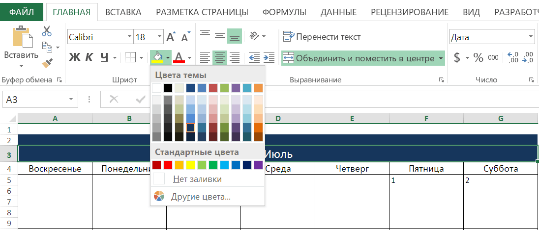Image resolution: width=539 pixels, height=230 pixels.
Task: Open the ФАЙЛ tab
Action: click(x=22, y=12)
